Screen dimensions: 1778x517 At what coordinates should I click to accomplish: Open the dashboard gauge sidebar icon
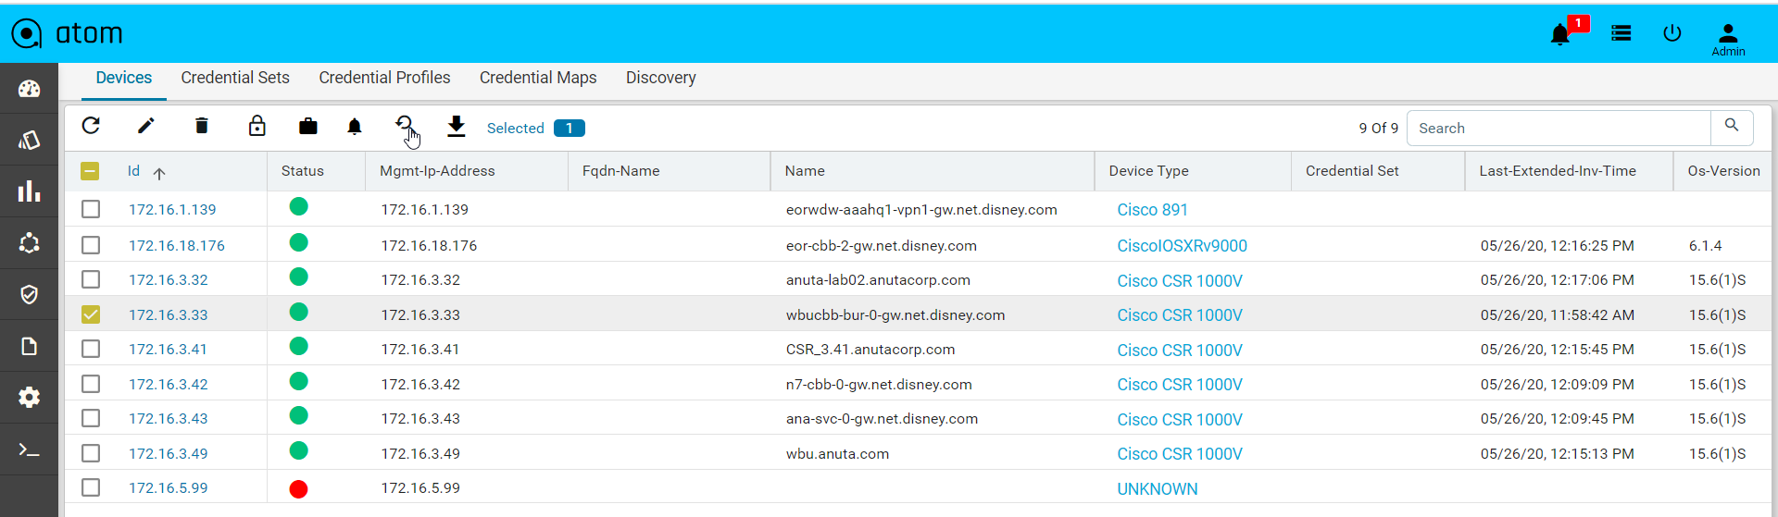click(x=30, y=89)
